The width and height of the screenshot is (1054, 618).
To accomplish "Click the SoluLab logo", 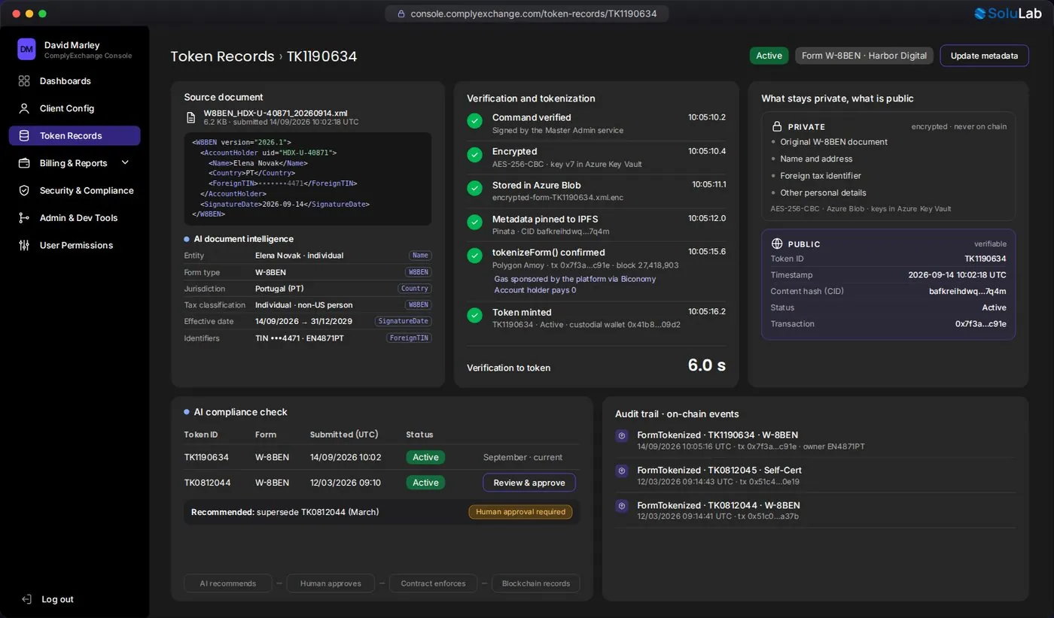I will (1009, 14).
